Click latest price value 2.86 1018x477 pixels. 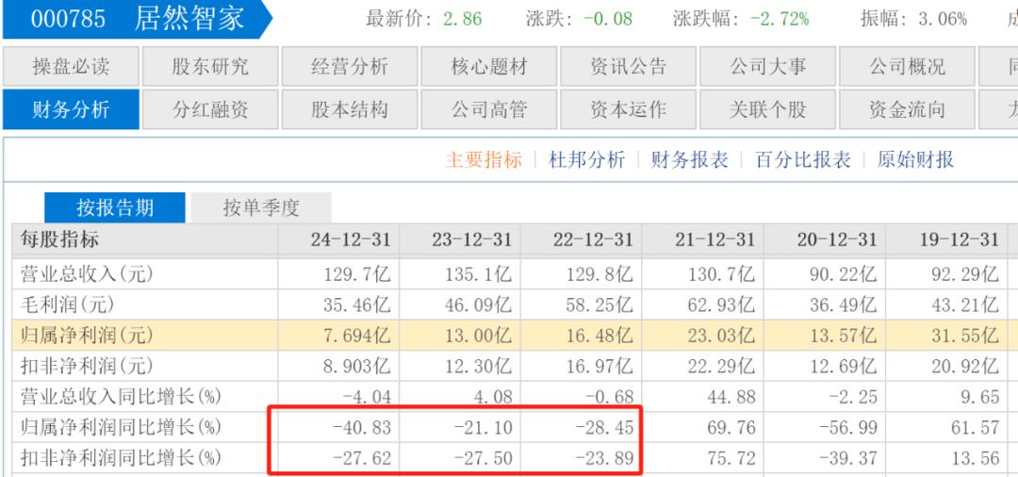[463, 19]
